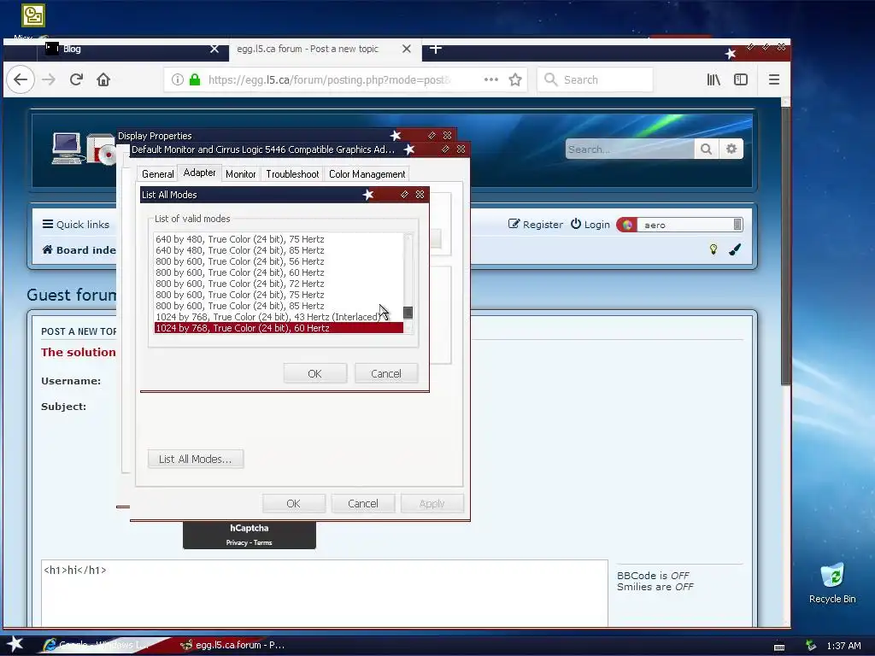Switch to the Monitor tab

click(x=240, y=174)
